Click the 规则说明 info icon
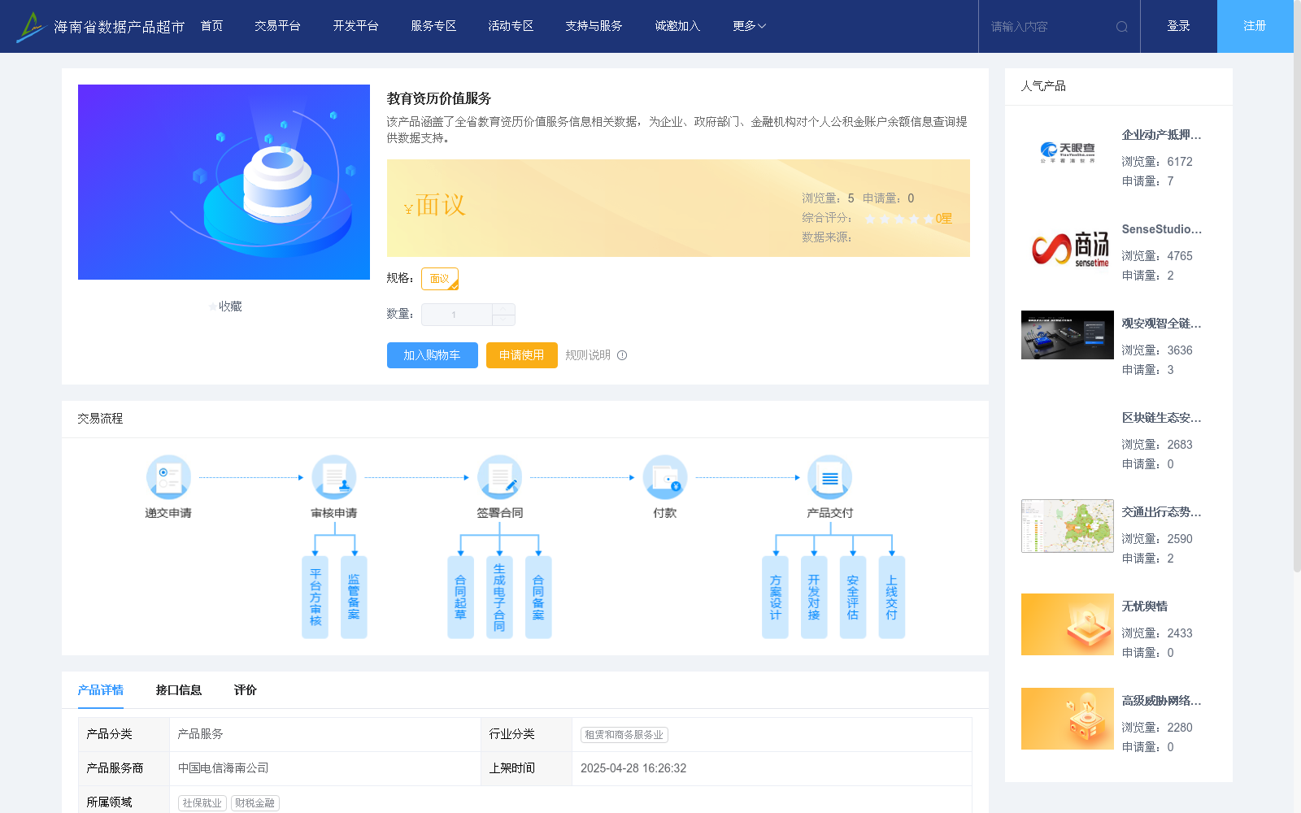The height and width of the screenshot is (813, 1301). click(x=622, y=355)
